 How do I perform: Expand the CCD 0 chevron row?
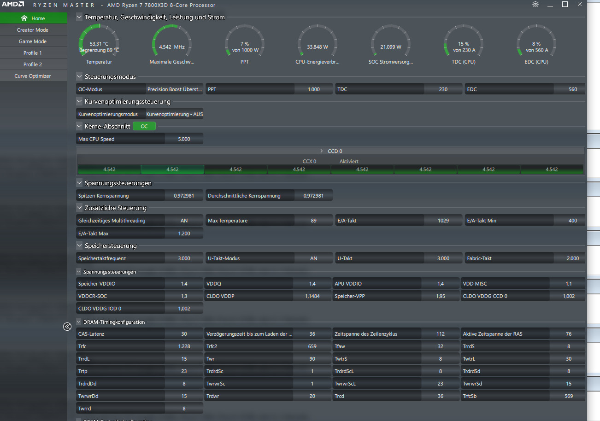[330, 151]
